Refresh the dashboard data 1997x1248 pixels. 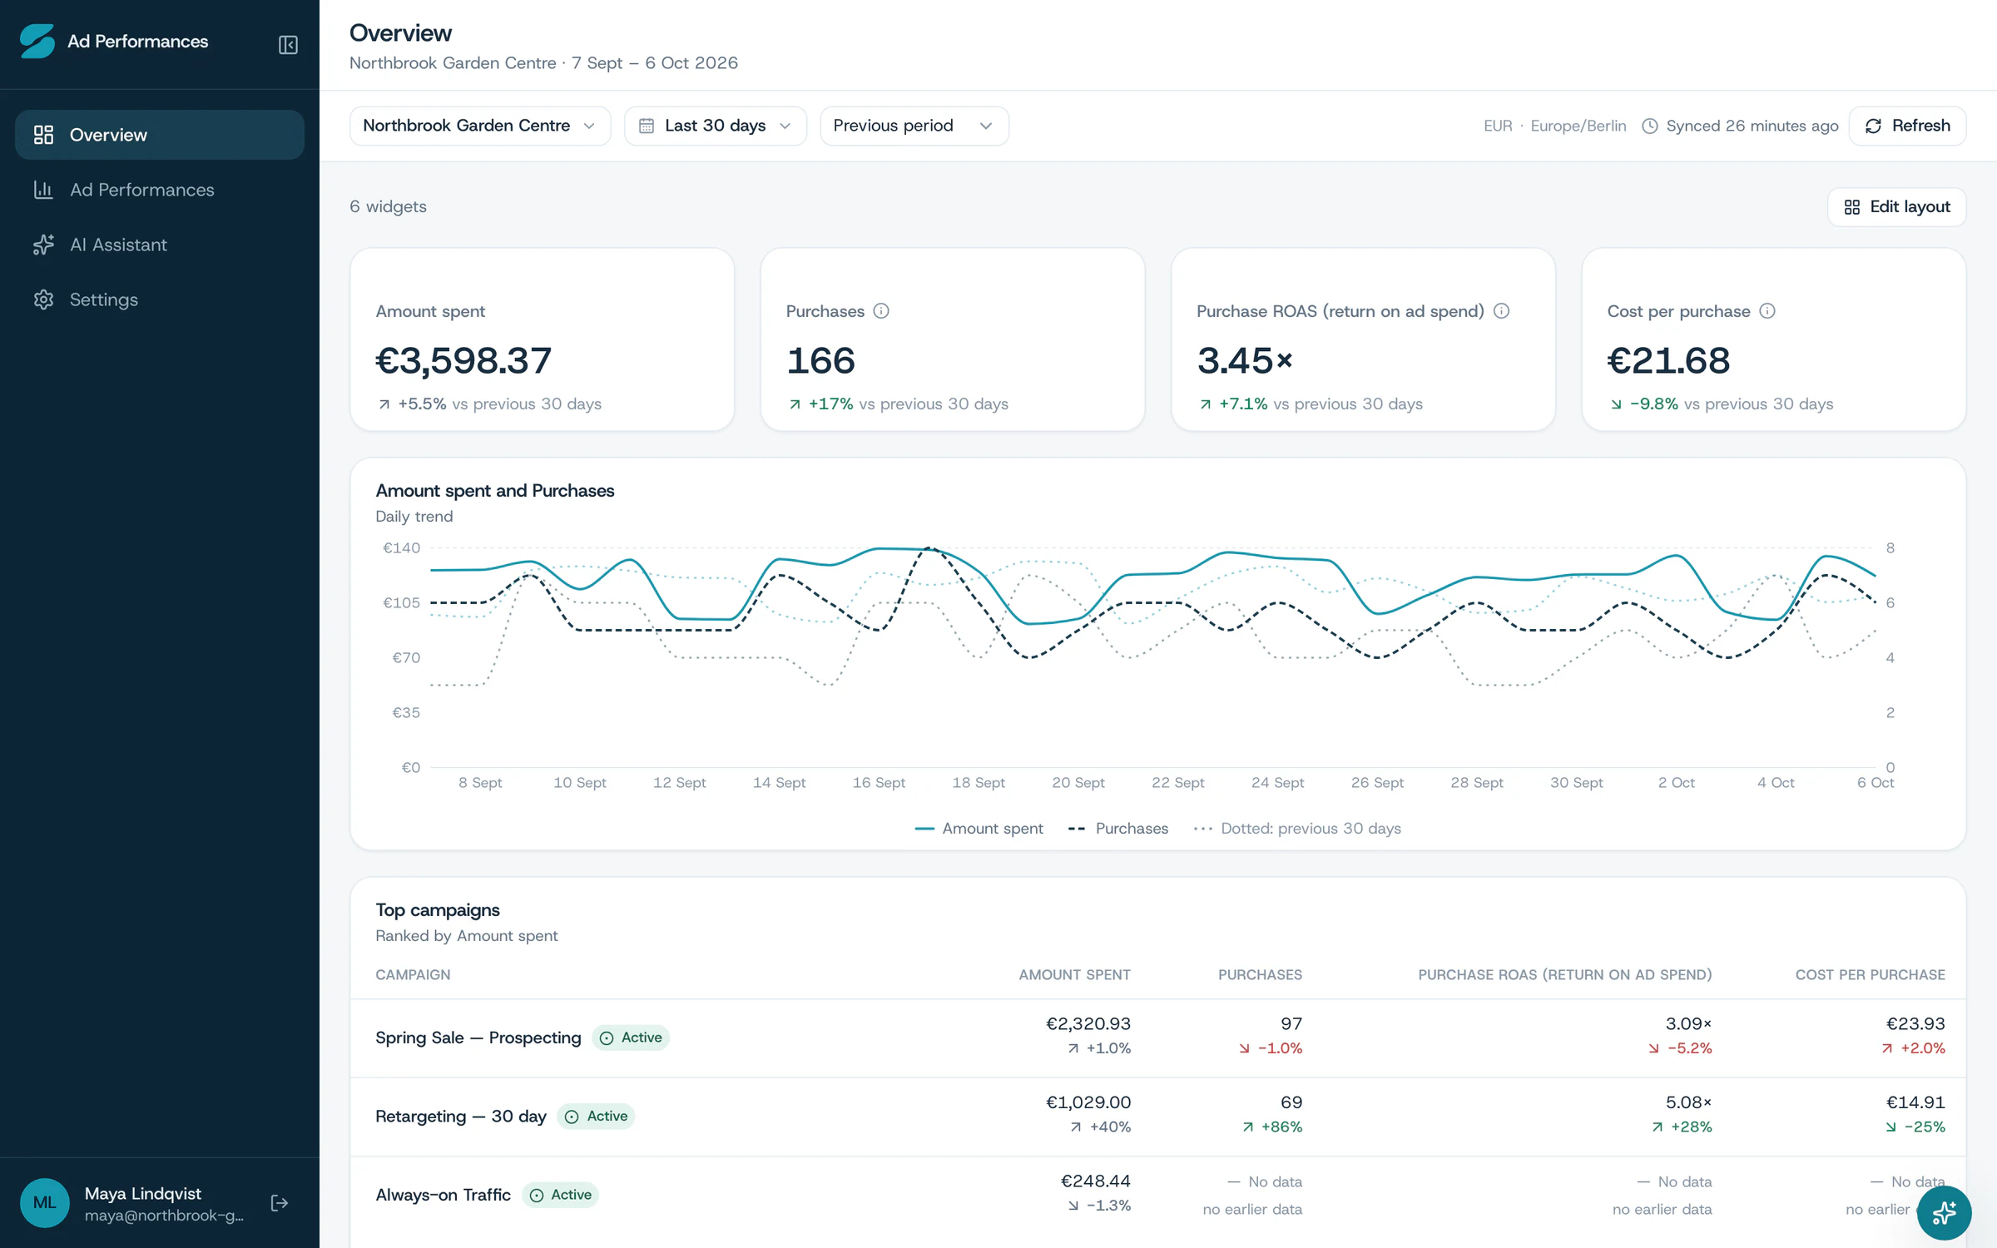point(1907,126)
